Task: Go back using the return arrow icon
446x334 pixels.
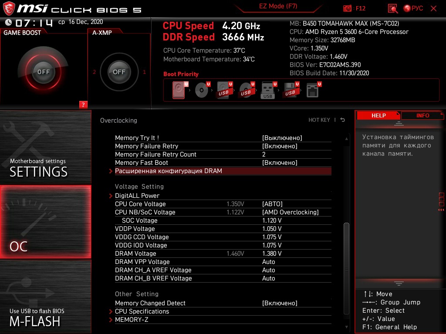Action: pos(342,120)
